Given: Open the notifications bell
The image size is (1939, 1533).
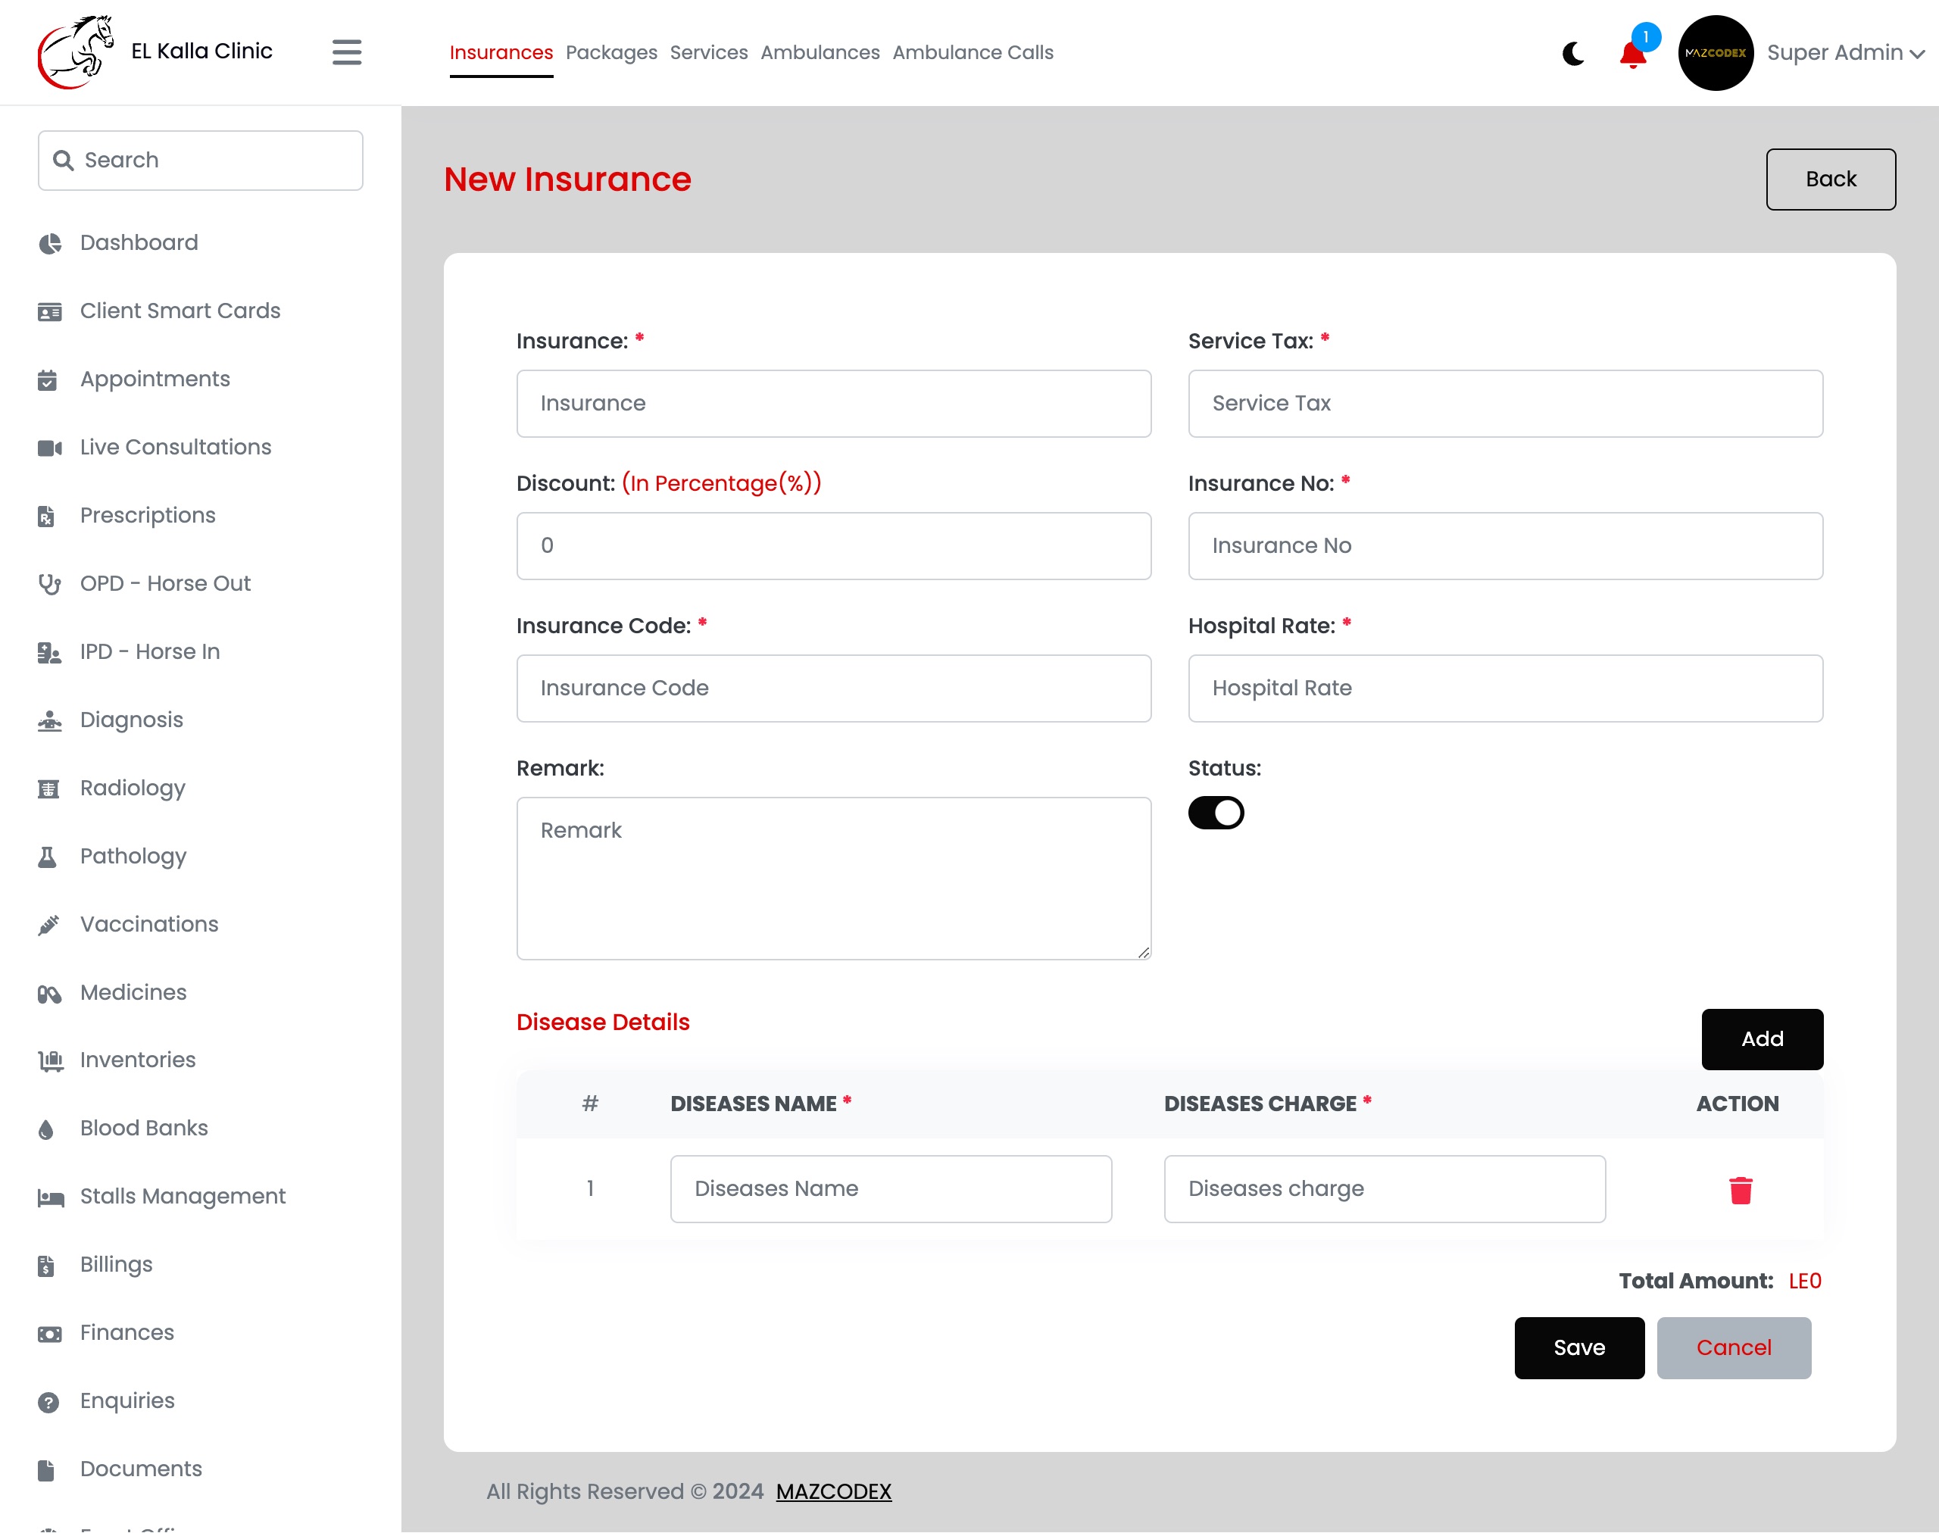Looking at the screenshot, I should click(1633, 54).
